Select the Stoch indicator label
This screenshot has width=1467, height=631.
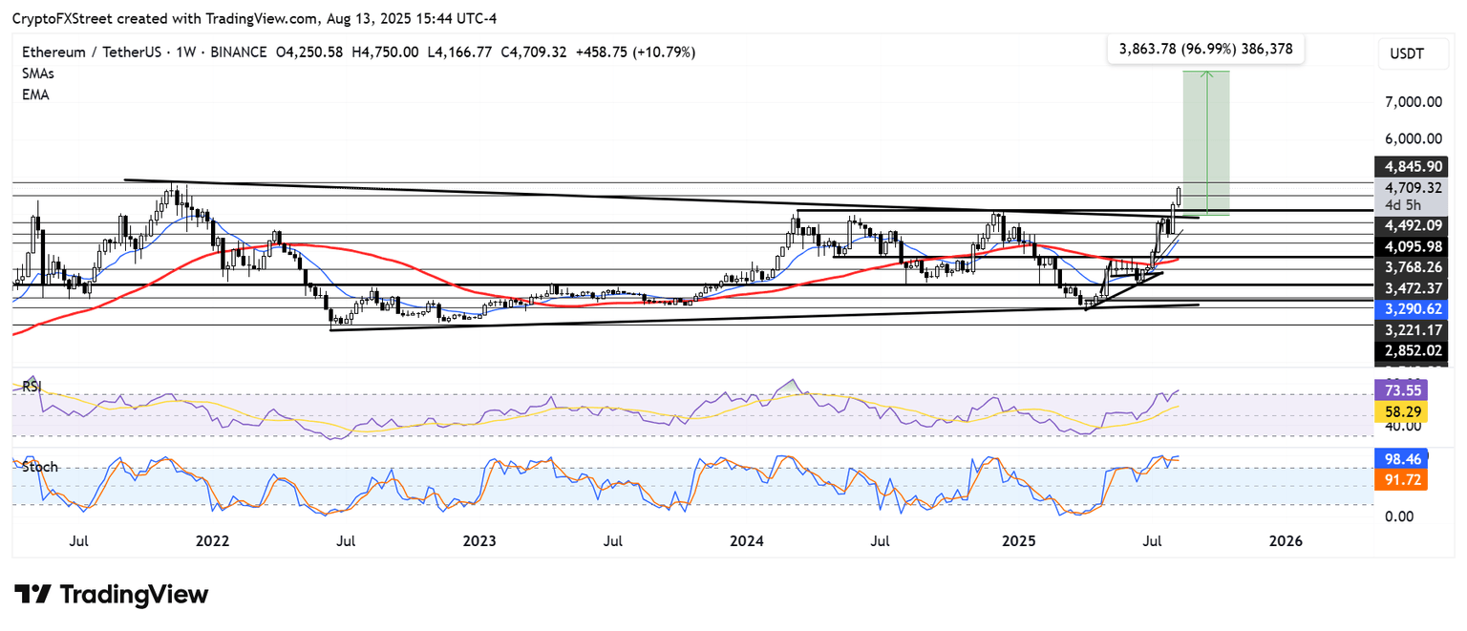click(39, 467)
